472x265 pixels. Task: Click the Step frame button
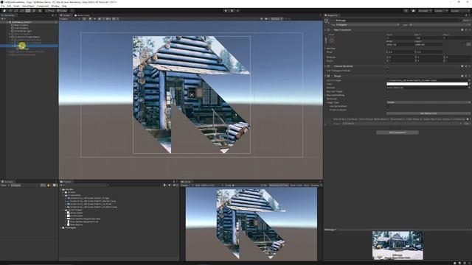(237, 11)
